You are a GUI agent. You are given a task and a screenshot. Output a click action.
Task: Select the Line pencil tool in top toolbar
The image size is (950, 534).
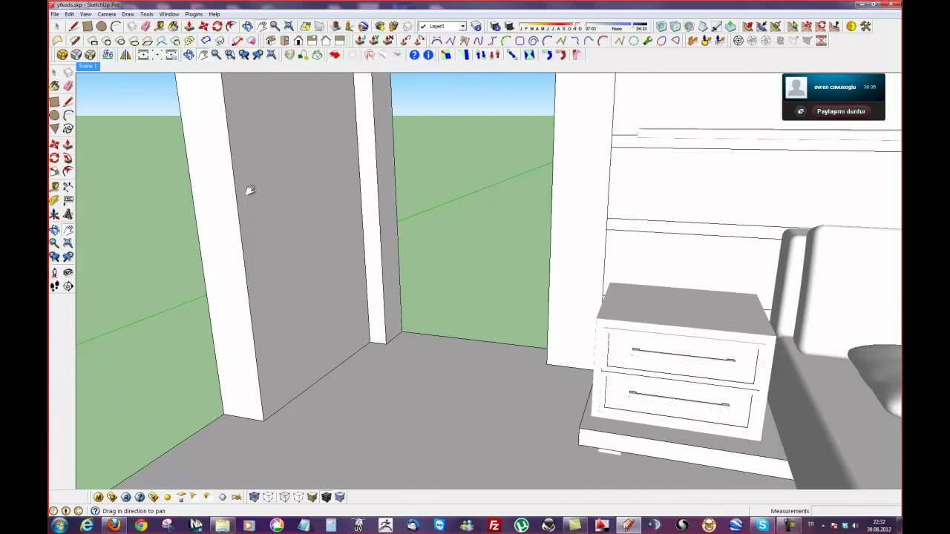[x=73, y=27]
